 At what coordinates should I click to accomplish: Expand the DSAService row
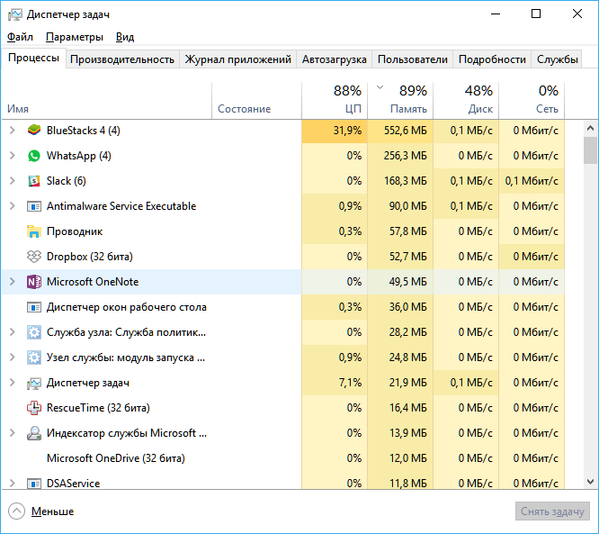[x=13, y=484]
